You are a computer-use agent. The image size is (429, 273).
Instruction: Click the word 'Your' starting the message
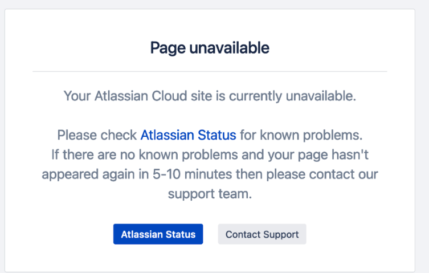[x=77, y=96]
